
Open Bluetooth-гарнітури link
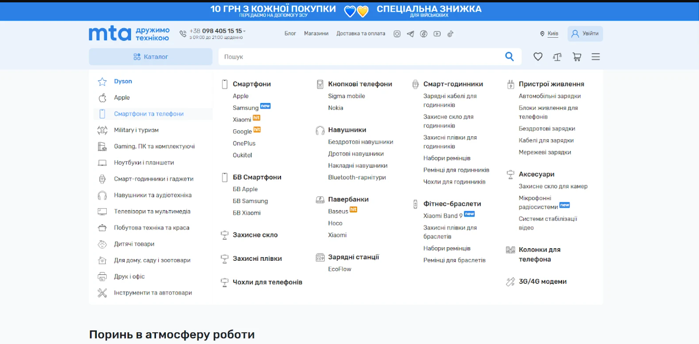[357, 178]
